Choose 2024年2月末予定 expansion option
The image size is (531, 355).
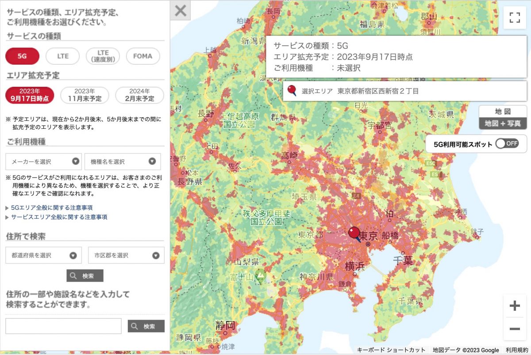pos(139,95)
